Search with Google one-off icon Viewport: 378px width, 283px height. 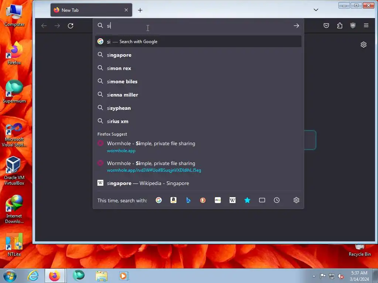(159, 200)
